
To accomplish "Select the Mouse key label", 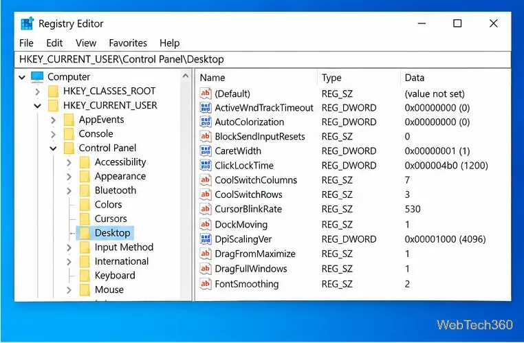I will click(109, 289).
